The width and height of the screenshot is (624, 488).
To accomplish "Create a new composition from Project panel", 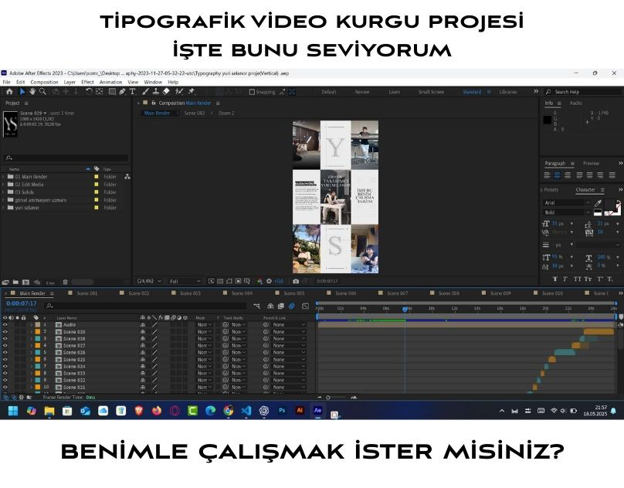I will coord(25,282).
